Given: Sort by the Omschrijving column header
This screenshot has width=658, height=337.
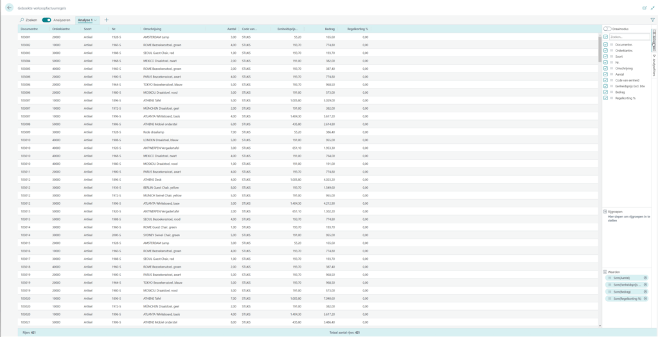Looking at the screenshot, I should tap(153, 29).
